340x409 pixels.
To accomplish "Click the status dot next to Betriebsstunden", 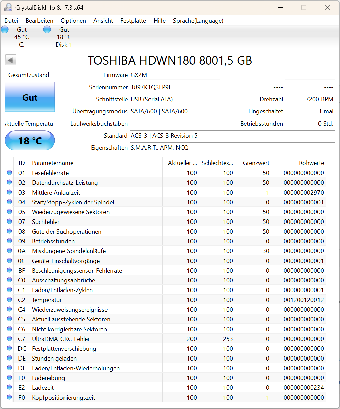I will tap(9, 241).
